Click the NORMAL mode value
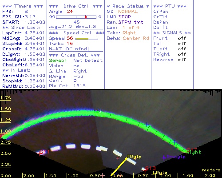This screenshot has width=222, height=178. (x=128, y=12)
